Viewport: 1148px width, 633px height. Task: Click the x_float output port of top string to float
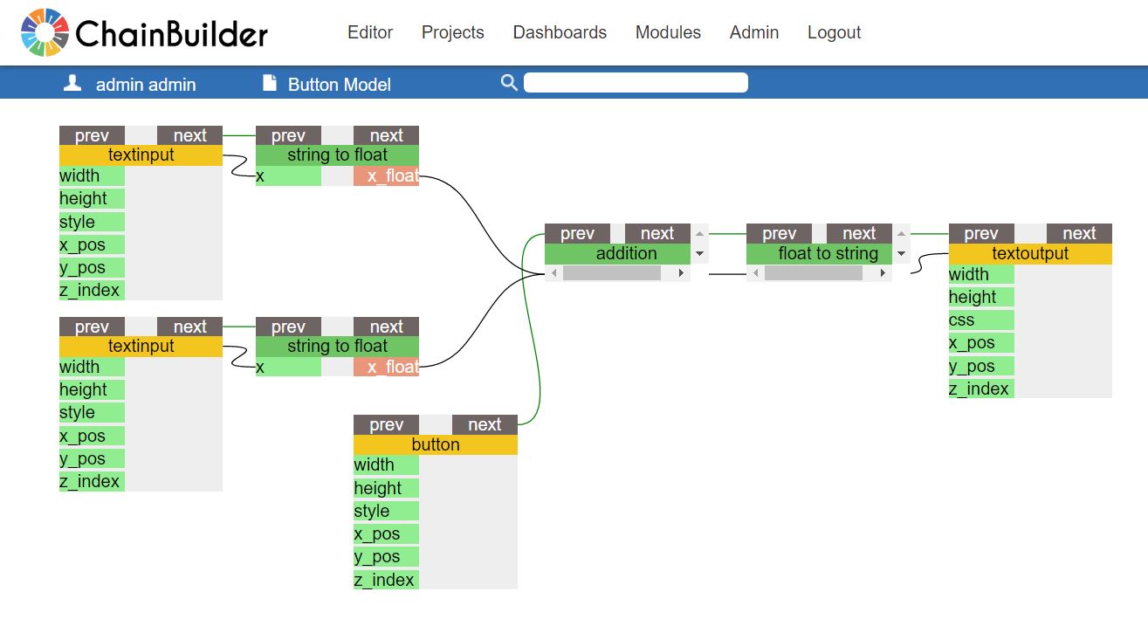[x=387, y=176]
